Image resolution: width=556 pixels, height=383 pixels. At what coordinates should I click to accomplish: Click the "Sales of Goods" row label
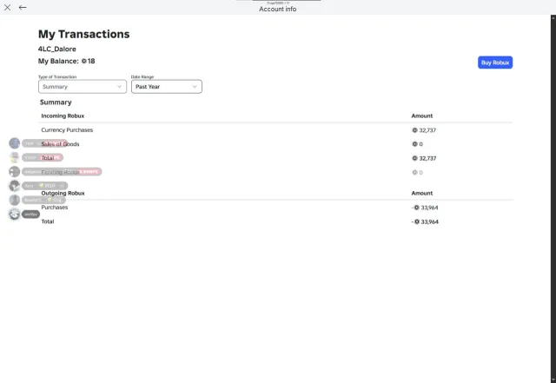tap(60, 144)
